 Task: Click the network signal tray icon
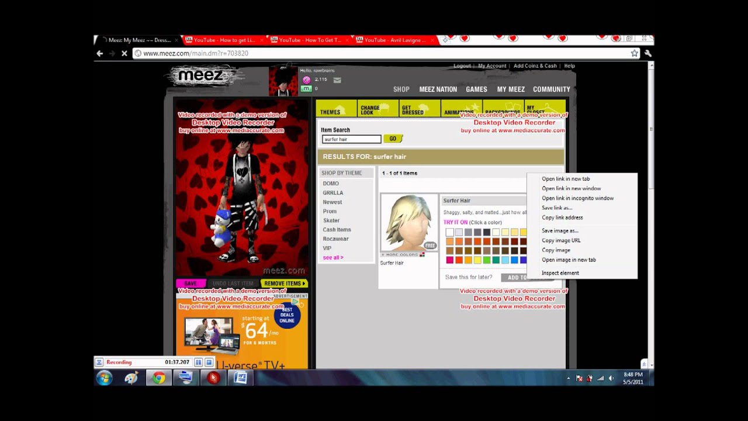coord(600,378)
